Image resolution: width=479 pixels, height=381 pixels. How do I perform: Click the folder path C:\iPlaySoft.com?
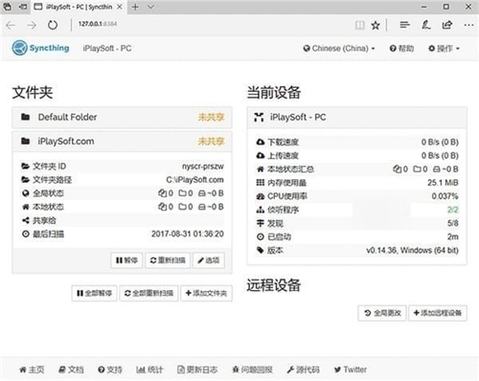click(x=194, y=180)
